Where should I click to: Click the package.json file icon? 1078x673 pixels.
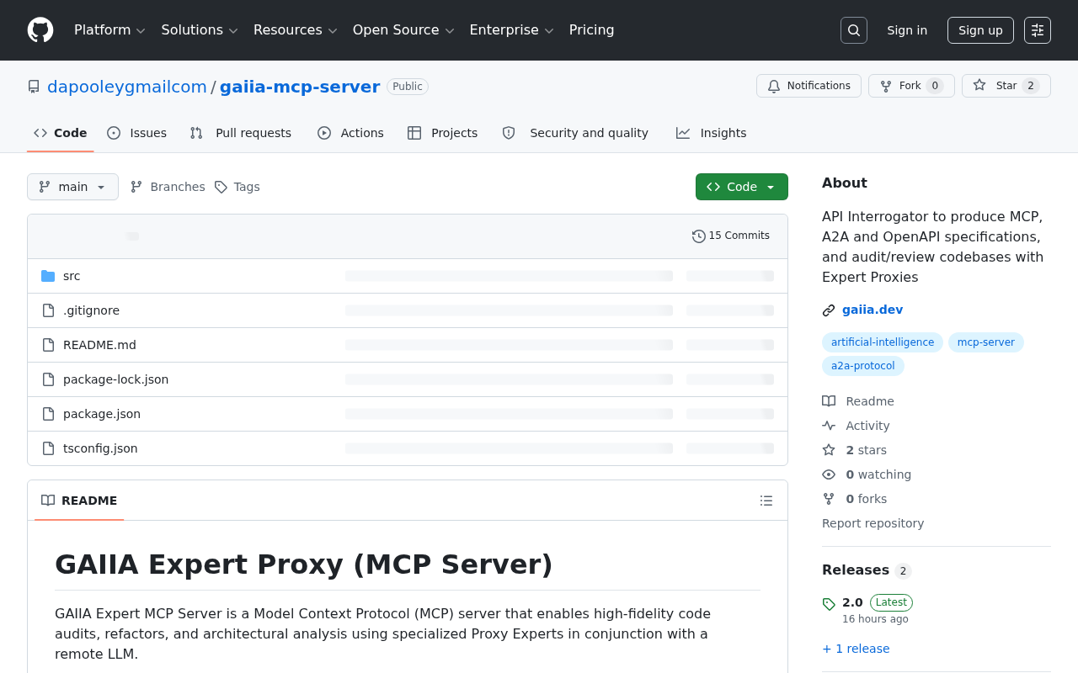(48, 414)
